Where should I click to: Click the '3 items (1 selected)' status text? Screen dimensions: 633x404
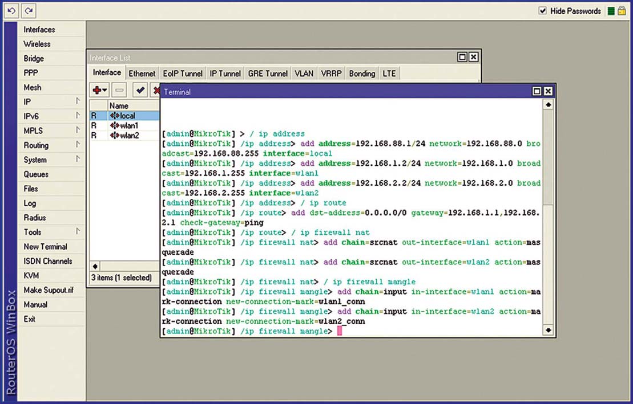[x=122, y=278]
